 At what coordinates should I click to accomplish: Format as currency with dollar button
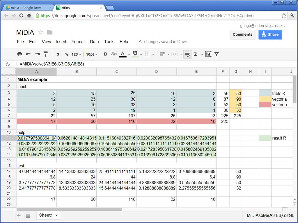tap(58, 54)
